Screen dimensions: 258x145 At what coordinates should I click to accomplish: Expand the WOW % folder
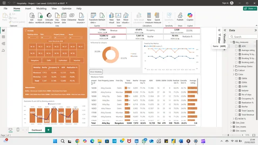(233, 119)
